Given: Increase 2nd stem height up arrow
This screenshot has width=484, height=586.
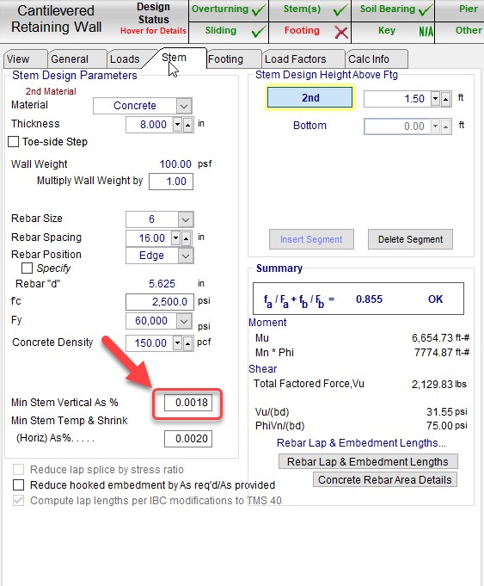Looking at the screenshot, I should 445,99.
